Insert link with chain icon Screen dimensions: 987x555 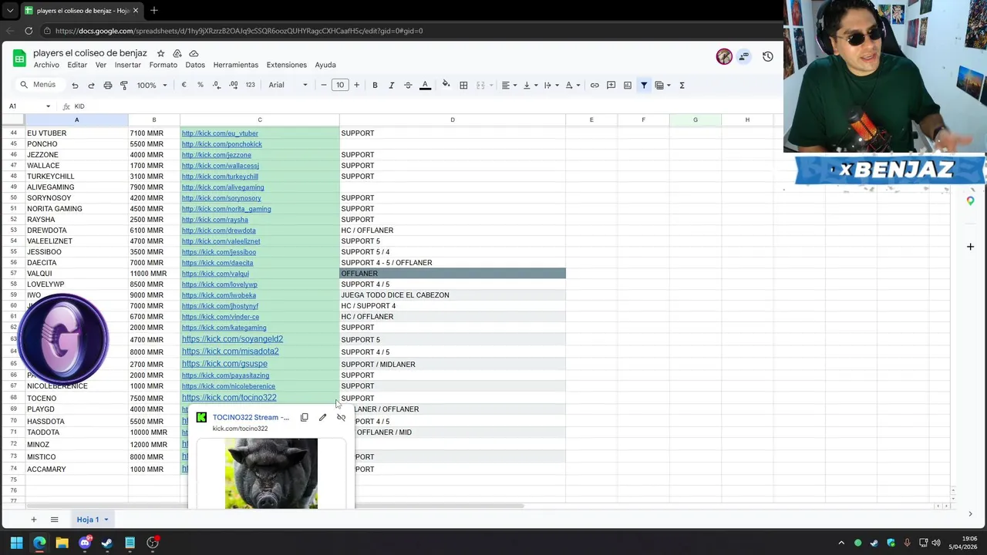pos(595,86)
